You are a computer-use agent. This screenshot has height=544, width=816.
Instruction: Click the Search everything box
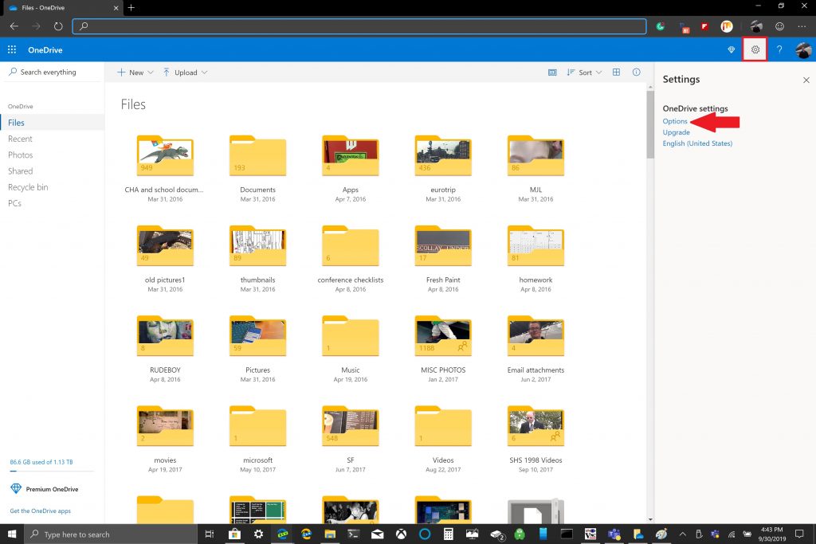click(x=52, y=72)
